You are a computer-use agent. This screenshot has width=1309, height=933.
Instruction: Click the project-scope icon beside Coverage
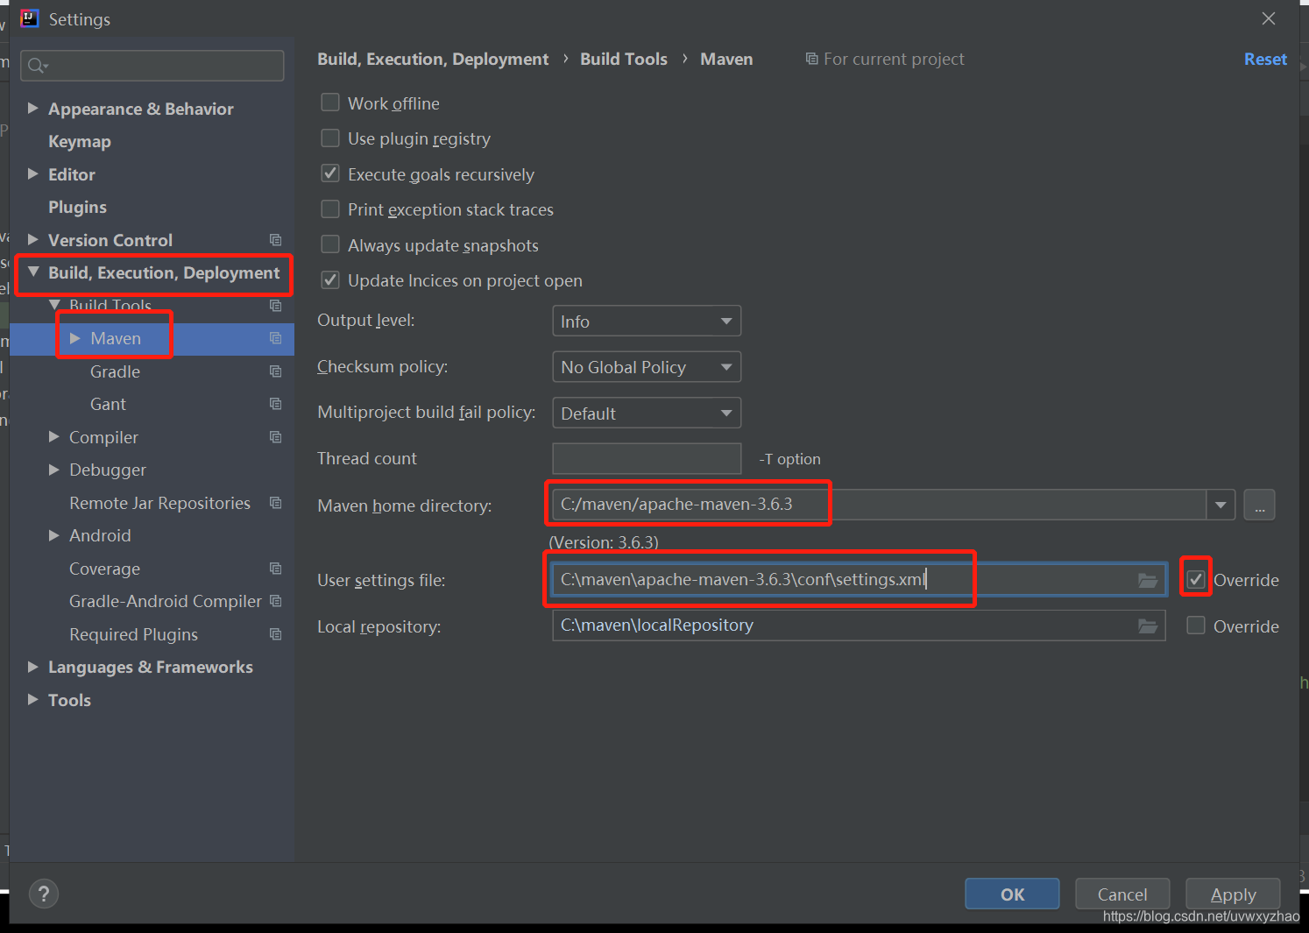click(275, 569)
